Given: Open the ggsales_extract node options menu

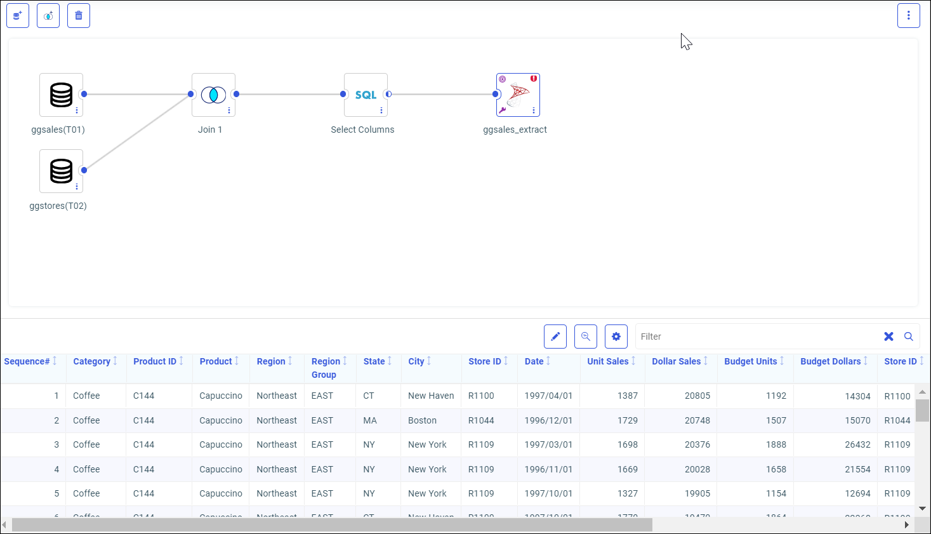Looking at the screenshot, I should [534, 110].
